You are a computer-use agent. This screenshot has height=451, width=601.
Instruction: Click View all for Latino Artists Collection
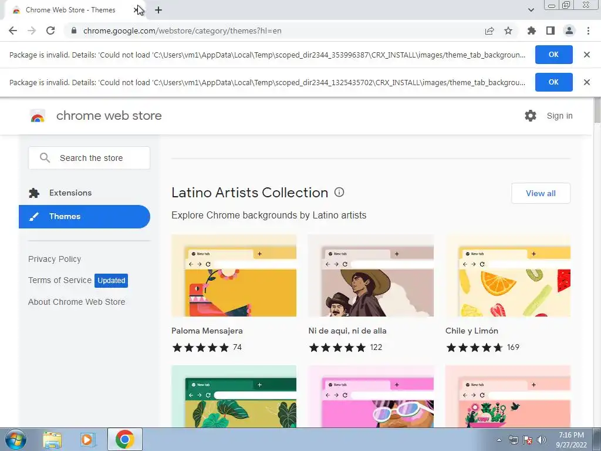coord(541,193)
